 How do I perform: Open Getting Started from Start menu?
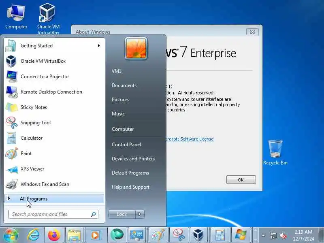click(x=54, y=46)
